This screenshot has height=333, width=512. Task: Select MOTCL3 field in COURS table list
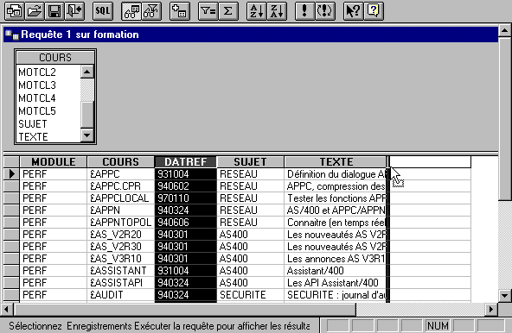pyautogui.click(x=48, y=85)
